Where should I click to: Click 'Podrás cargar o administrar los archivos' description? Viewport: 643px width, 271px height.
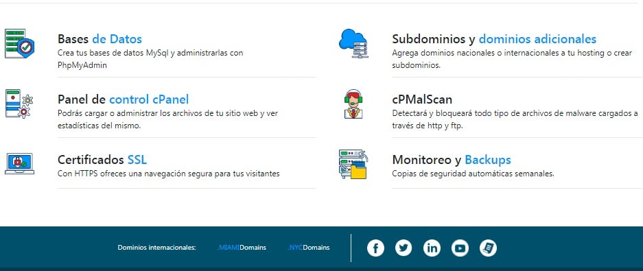[167, 119]
